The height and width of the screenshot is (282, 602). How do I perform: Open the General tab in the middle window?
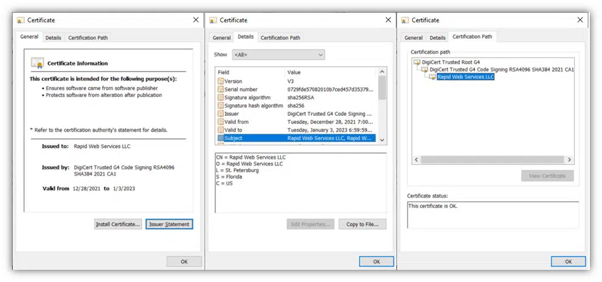222,38
